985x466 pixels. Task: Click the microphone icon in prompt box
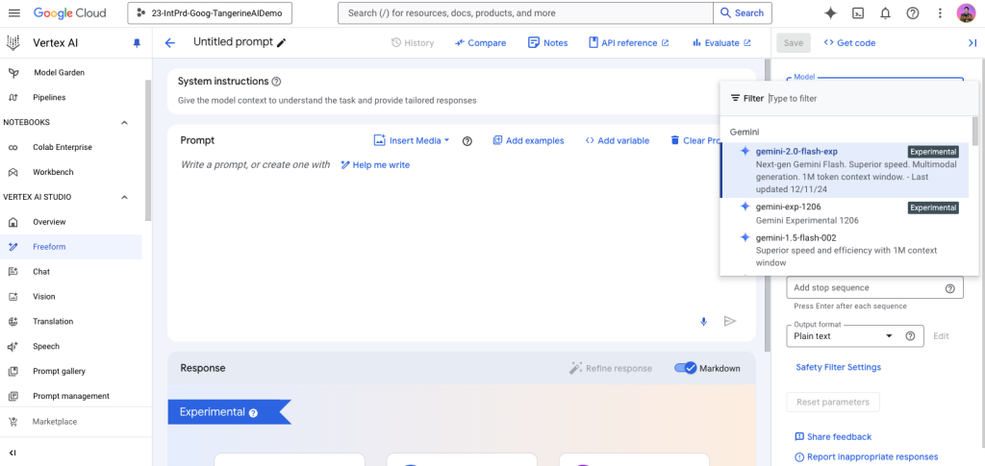703,321
